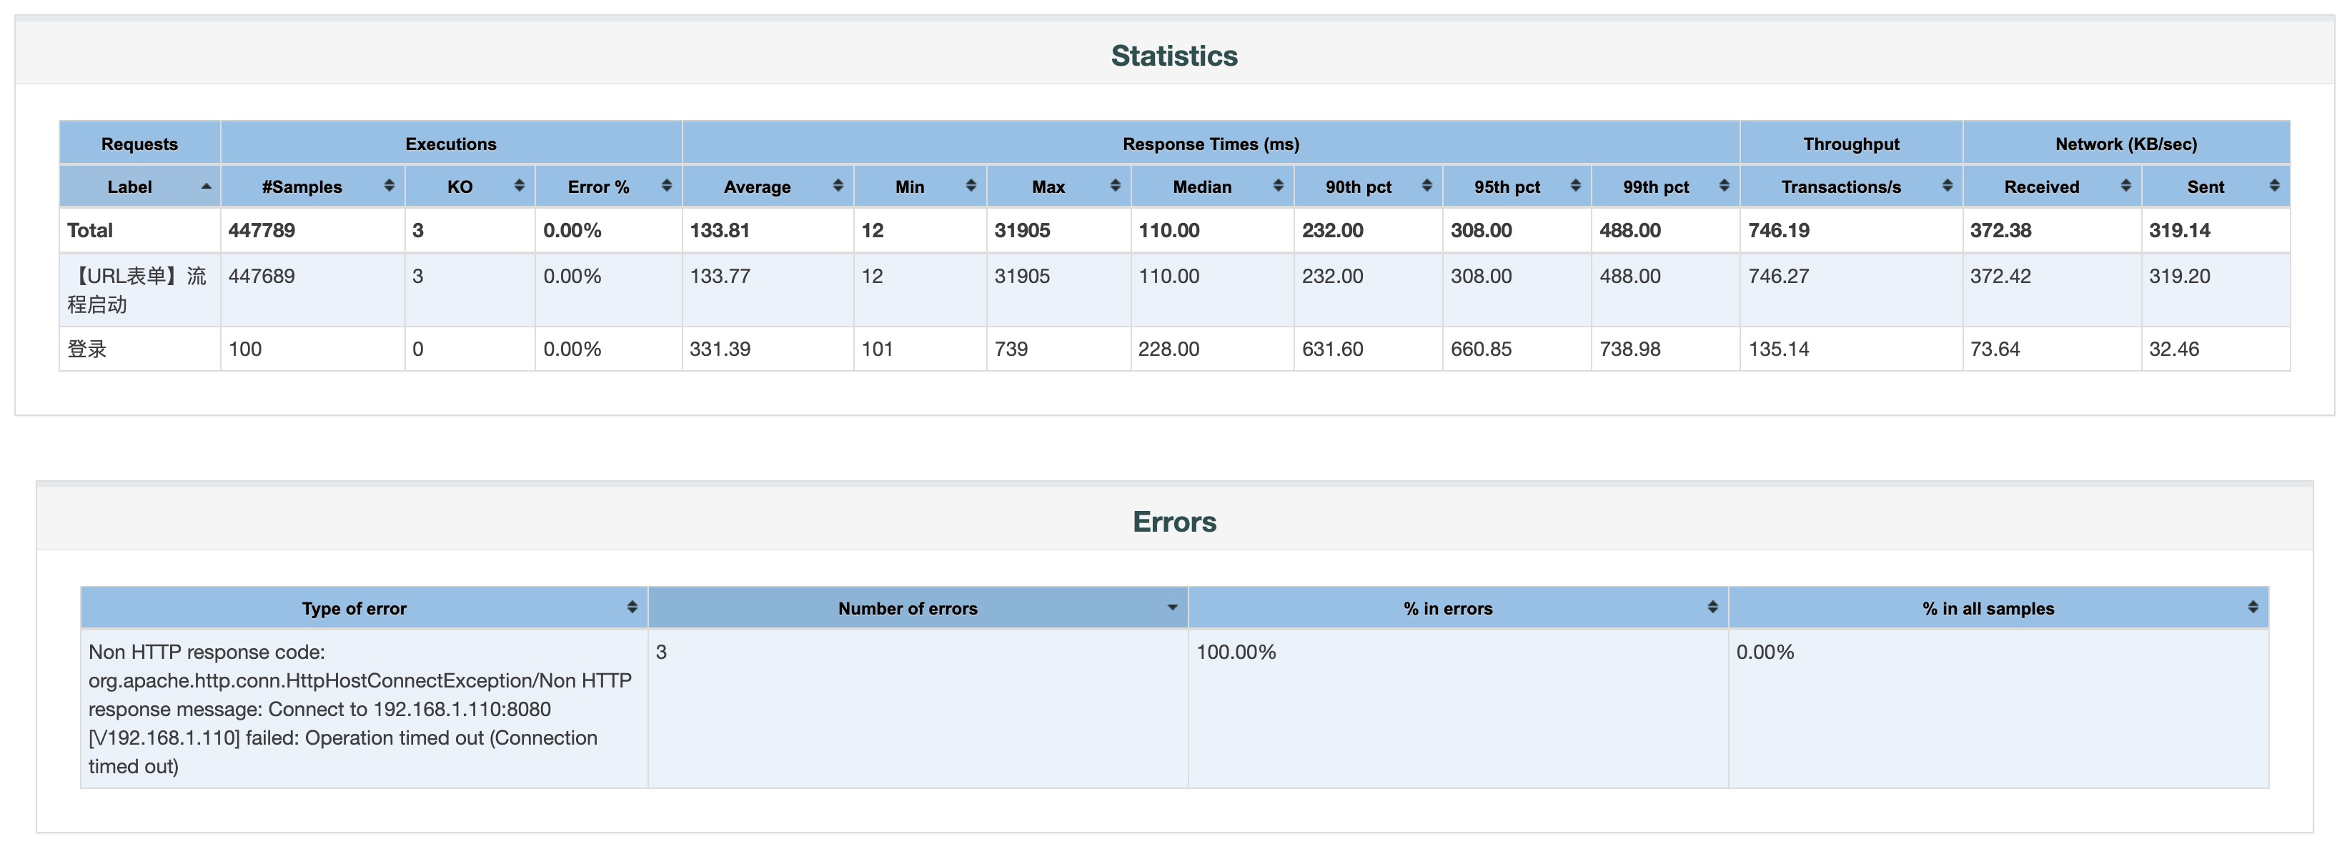Image resolution: width=2347 pixels, height=849 pixels.
Task: Click 登录 sent value 32.46
Action: point(2174,349)
